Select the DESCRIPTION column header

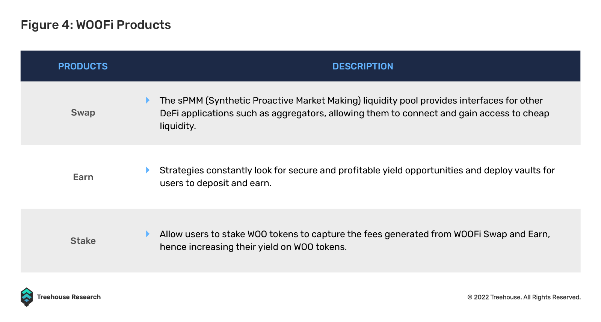click(363, 66)
